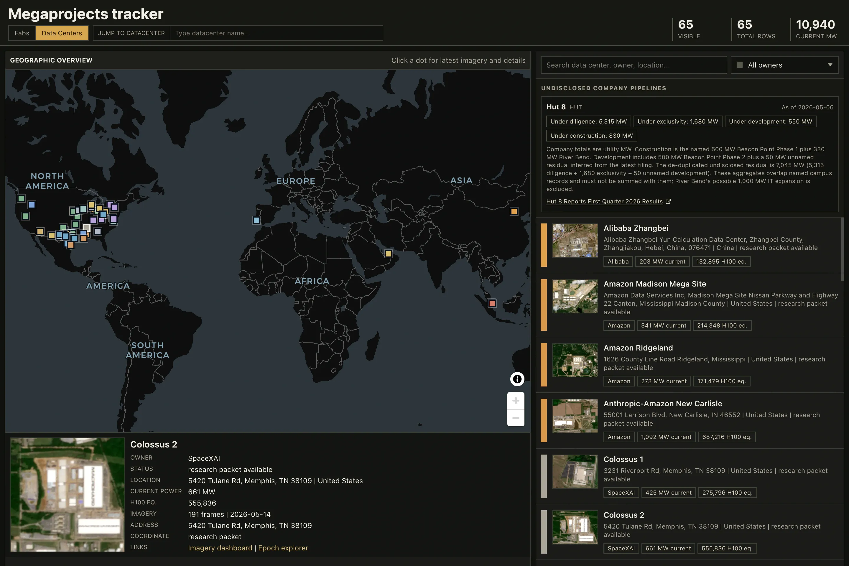Select Colossus 2 list thumbnail
Screen dimensions: 849x566
click(575, 527)
